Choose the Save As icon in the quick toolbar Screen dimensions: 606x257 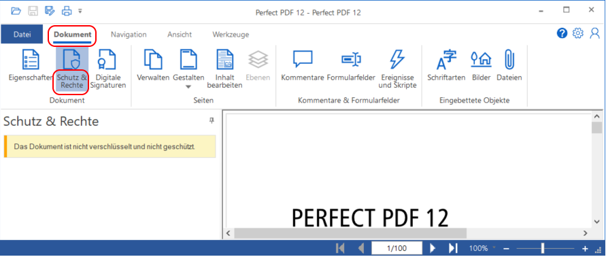click(50, 11)
